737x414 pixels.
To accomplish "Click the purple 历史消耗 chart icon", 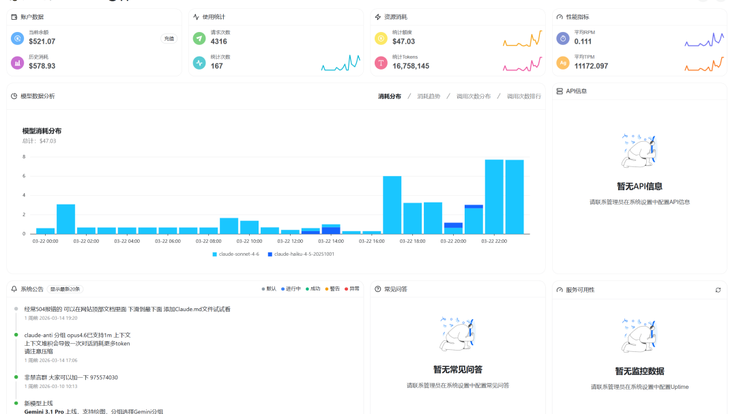I will point(18,63).
